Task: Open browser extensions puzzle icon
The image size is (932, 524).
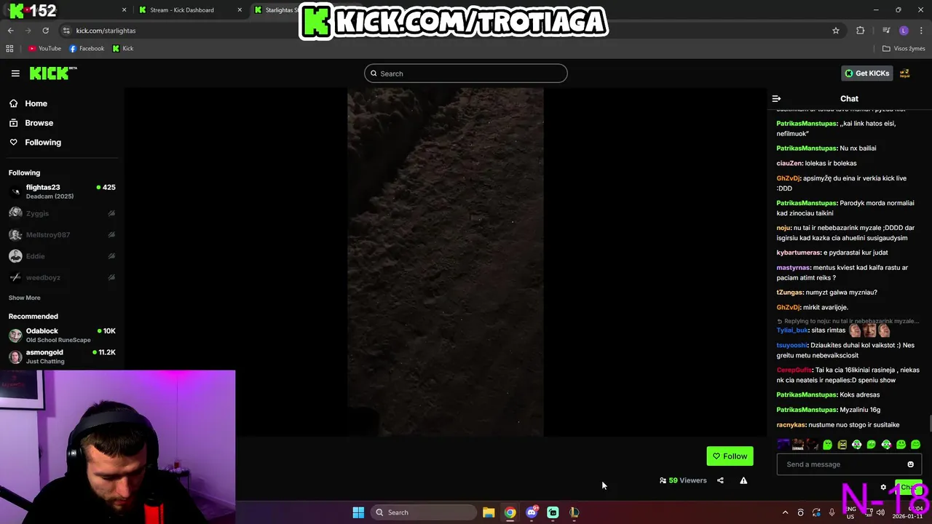Action: 861,31
